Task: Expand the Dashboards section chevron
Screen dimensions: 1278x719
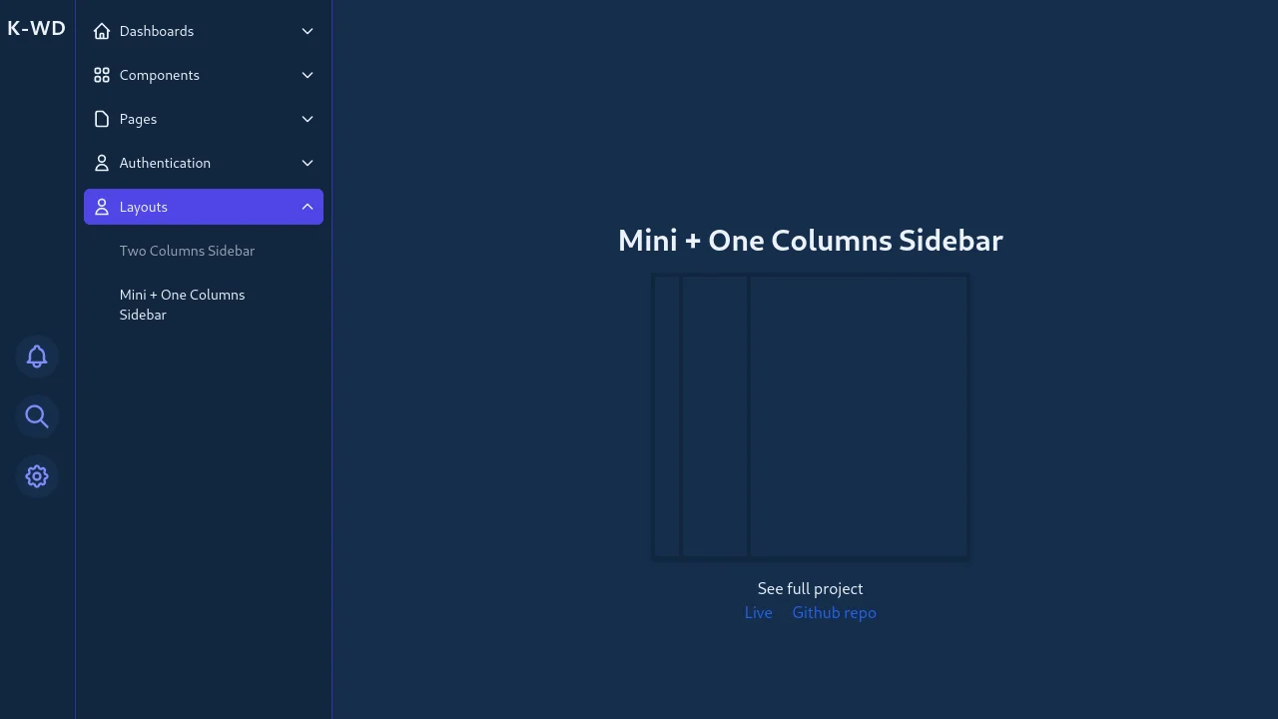Action: click(x=308, y=31)
